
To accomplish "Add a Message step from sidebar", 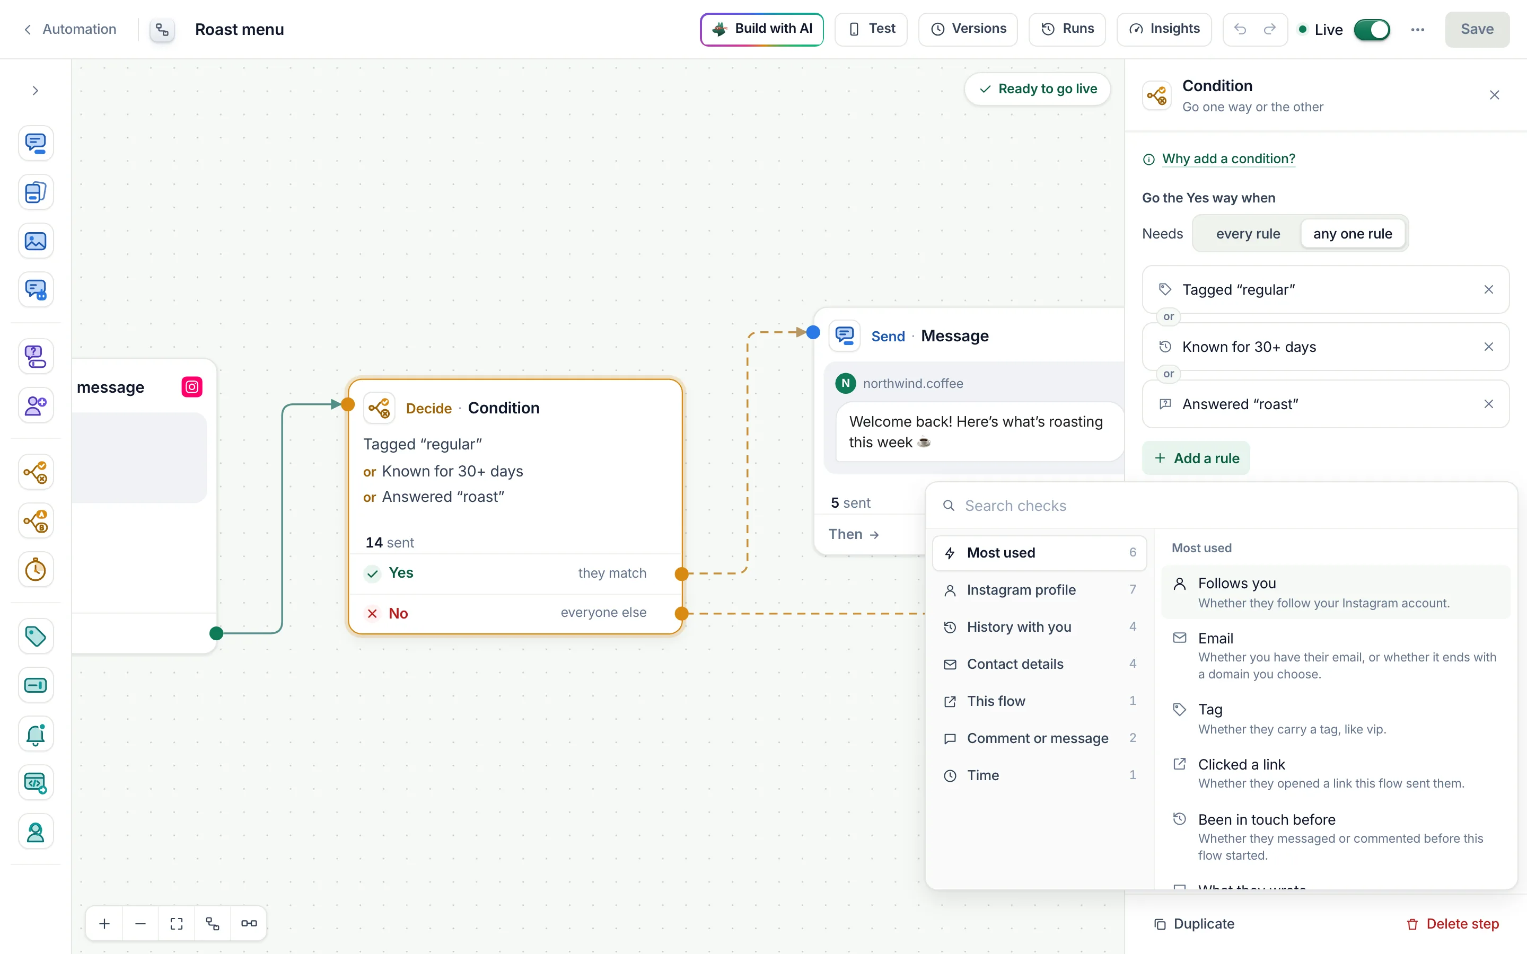I will point(36,143).
